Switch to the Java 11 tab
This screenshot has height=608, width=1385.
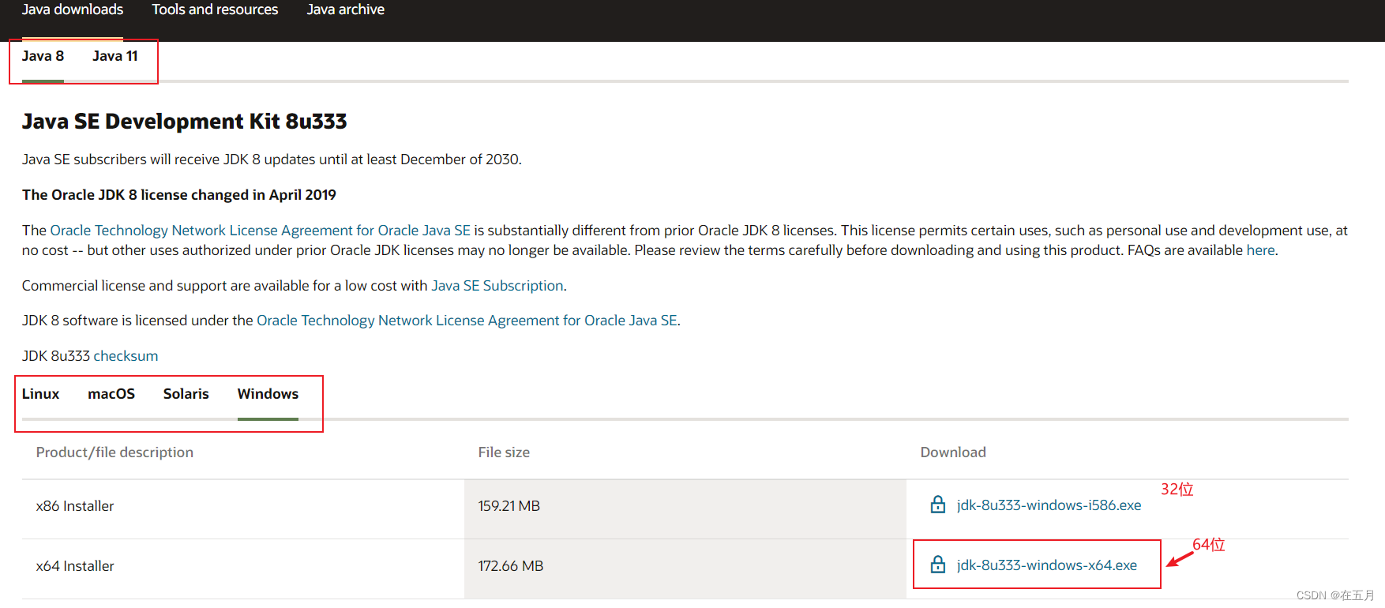115,56
